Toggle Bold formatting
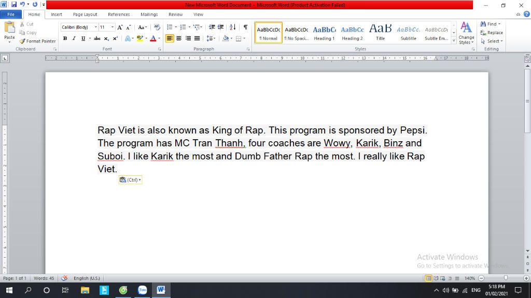This screenshot has width=531, height=298. (65, 38)
